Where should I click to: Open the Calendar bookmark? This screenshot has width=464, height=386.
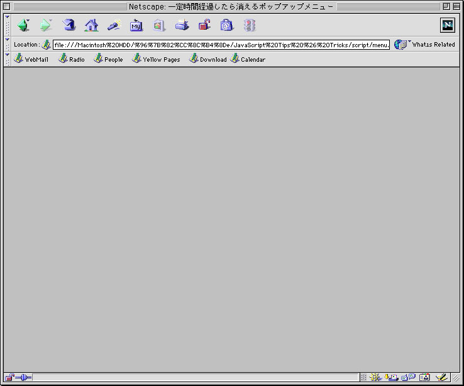(247, 59)
